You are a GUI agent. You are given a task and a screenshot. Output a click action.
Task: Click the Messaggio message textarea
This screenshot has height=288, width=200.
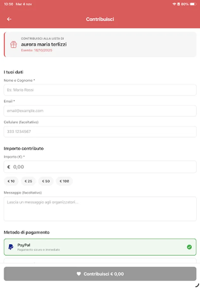pyautogui.click(x=100, y=209)
